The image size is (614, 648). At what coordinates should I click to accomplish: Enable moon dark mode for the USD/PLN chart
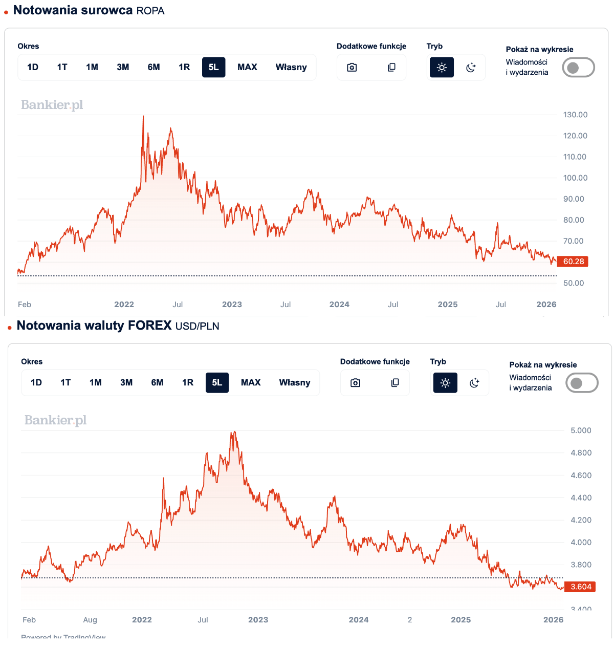pos(474,383)
